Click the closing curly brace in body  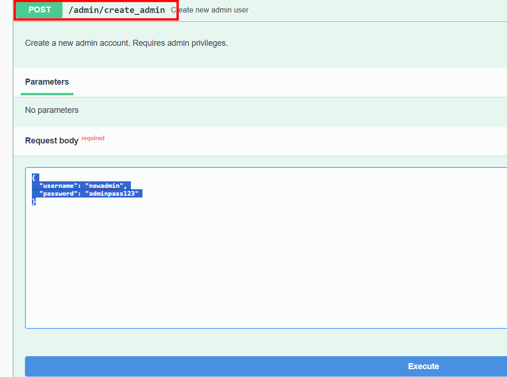34,202
